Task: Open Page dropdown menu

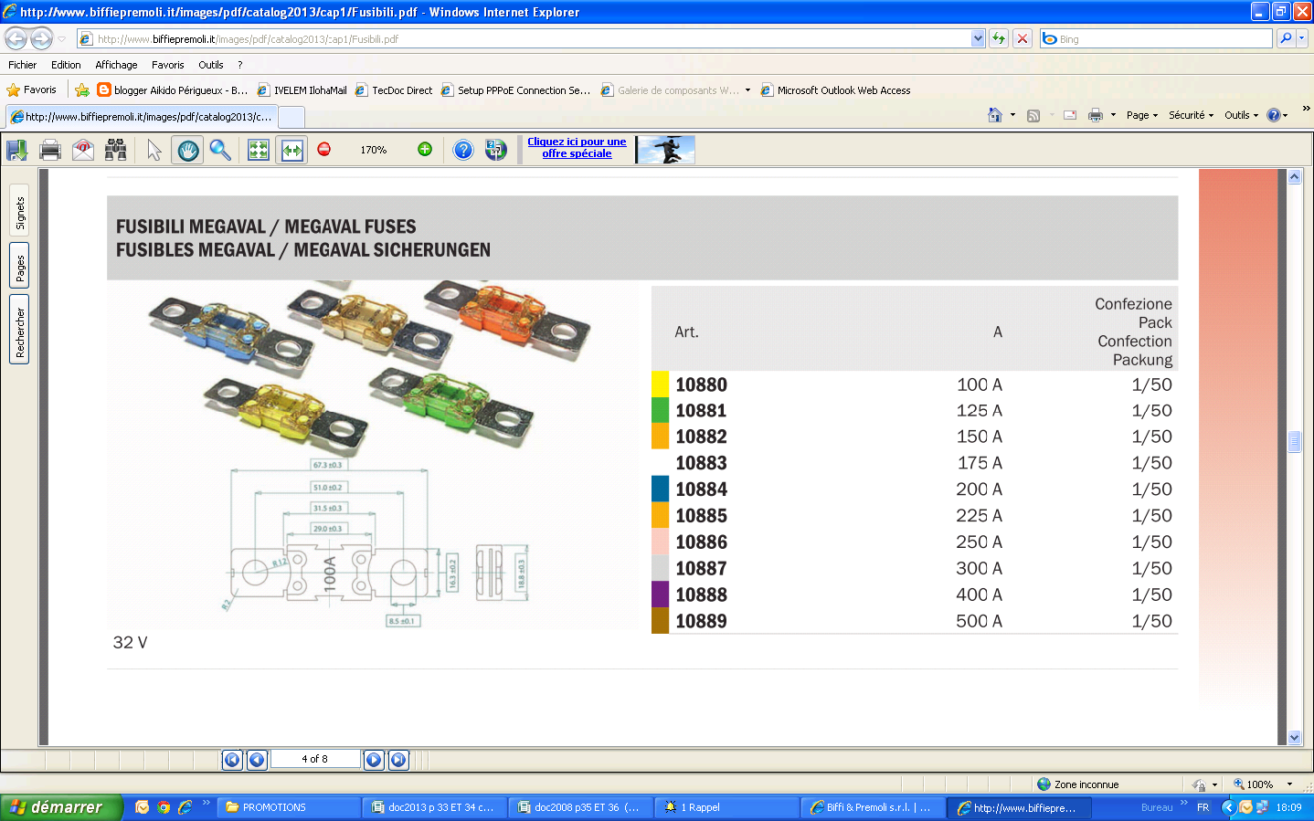Action: coord(1142,115)
